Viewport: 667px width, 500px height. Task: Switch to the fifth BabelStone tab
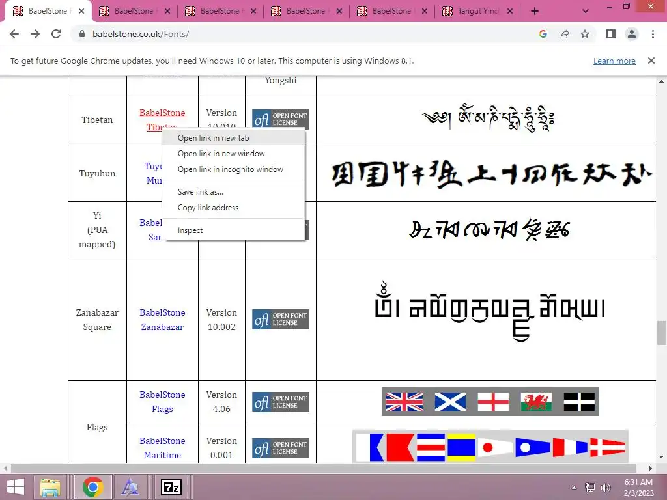(x=391, y=11)
